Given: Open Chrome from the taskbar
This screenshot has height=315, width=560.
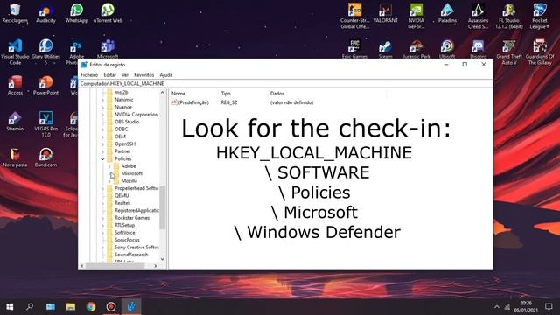Looking at the screenshot, I should point(91,306).
